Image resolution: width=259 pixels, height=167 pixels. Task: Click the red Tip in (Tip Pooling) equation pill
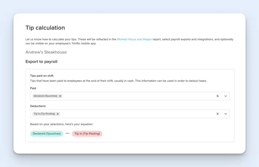pos(87,134)
